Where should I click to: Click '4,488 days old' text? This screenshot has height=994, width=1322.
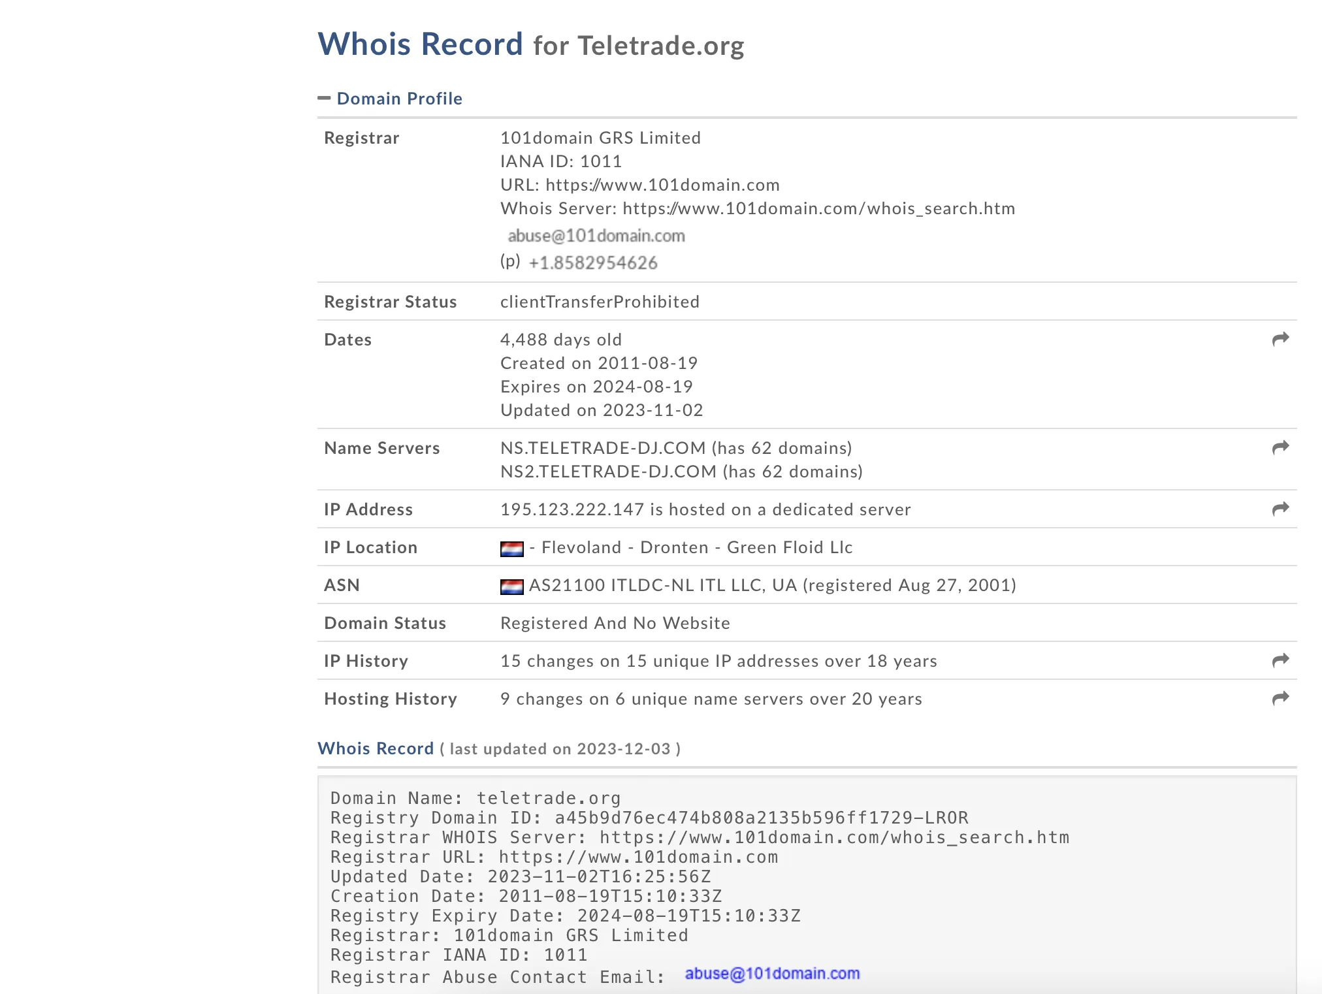(x=561, y=340)
